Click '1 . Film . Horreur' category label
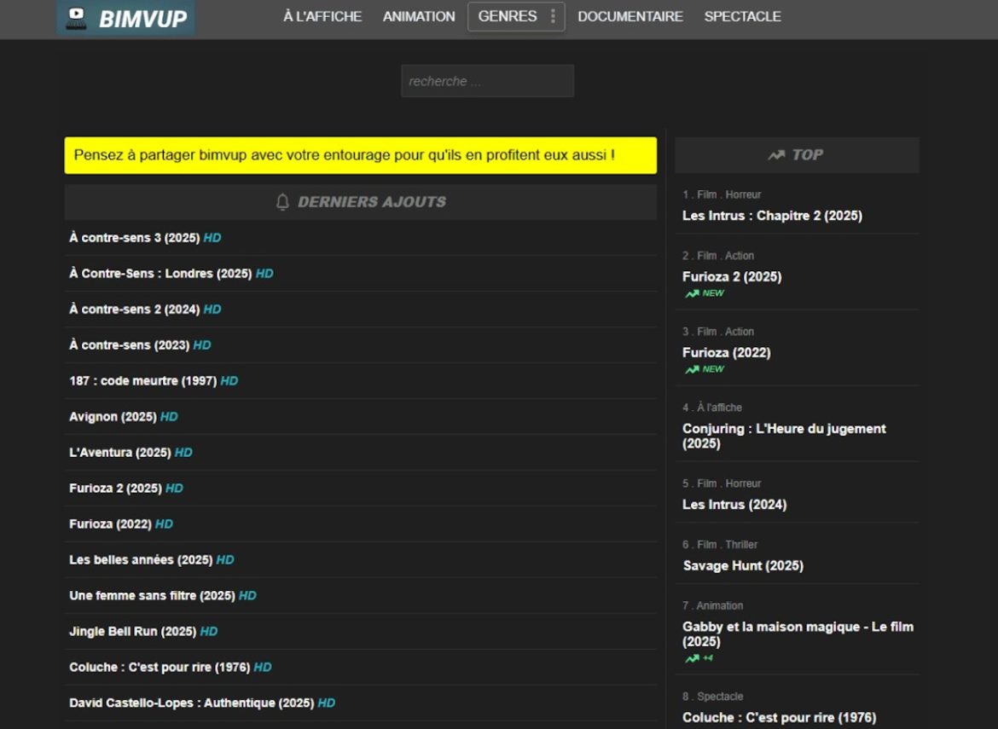Screen dimensions: 998x729 (722, 194)
